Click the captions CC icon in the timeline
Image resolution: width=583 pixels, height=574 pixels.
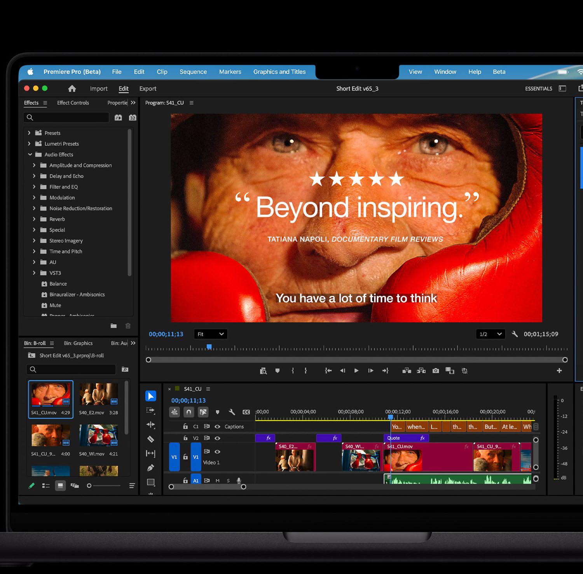[x=246, y=412]
